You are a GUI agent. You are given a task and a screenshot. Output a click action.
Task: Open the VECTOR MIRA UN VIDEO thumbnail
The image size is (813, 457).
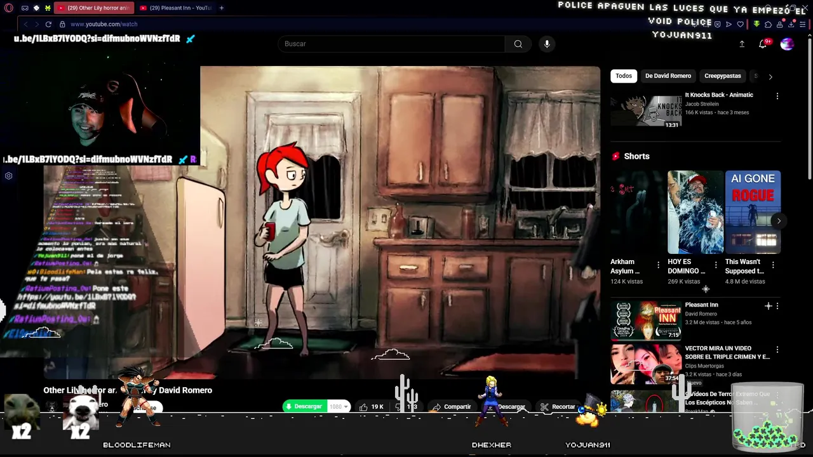(x=646, y=364)
